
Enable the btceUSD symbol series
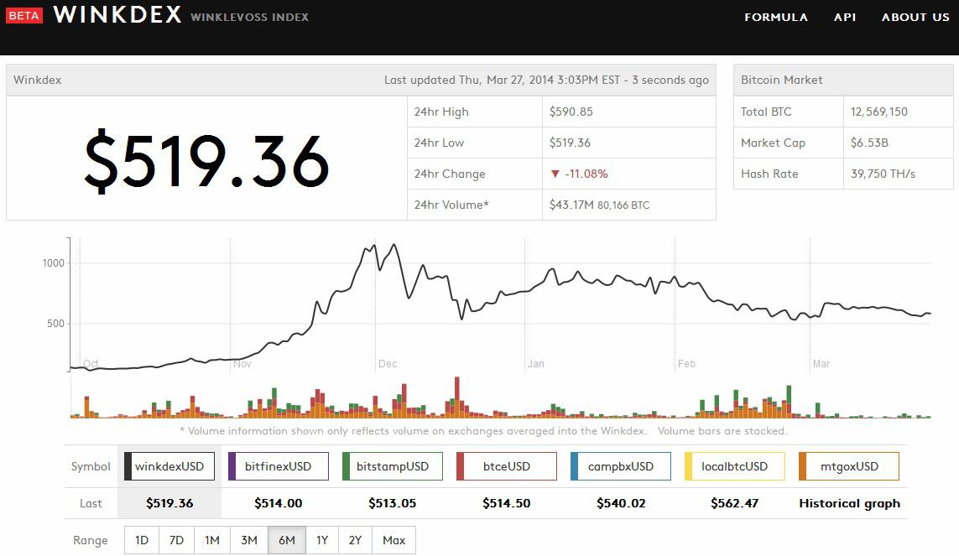pyautogui.click(x=506, y=466)
